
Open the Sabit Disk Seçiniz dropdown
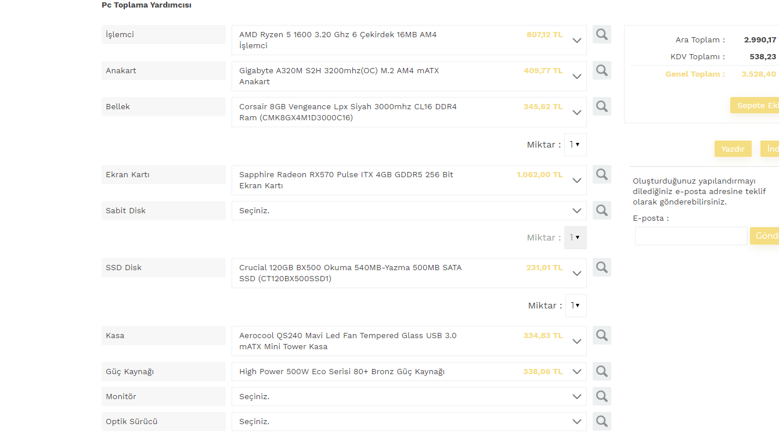point(409,210)
